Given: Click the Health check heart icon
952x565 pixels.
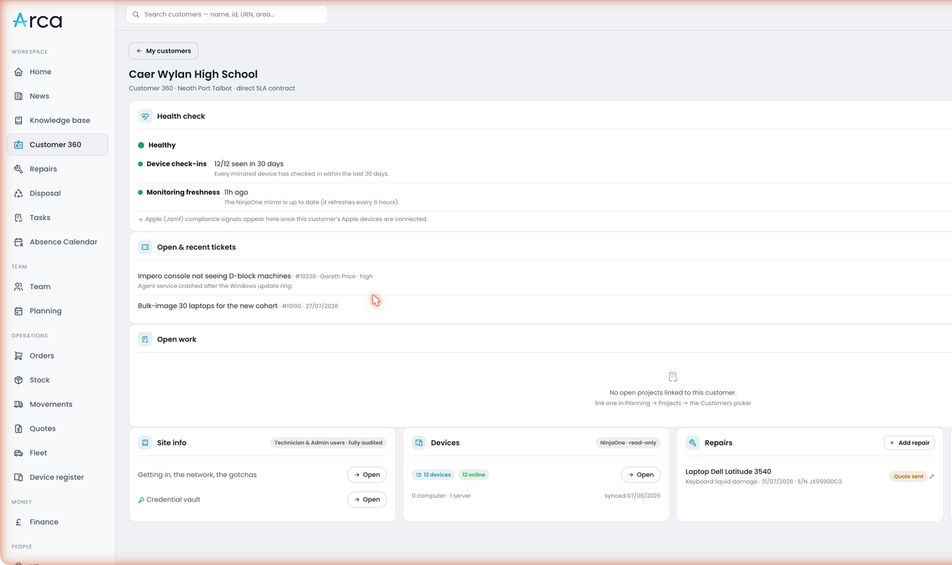Looking at the screenshot, I should pyautogui.click(x=145, y=116).
